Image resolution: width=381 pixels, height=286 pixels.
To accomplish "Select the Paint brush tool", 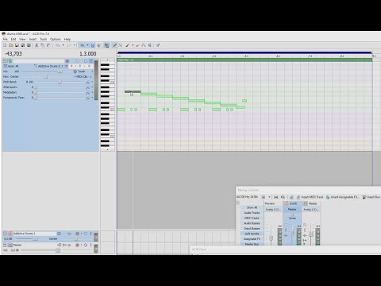I will [x=127, y=45].
